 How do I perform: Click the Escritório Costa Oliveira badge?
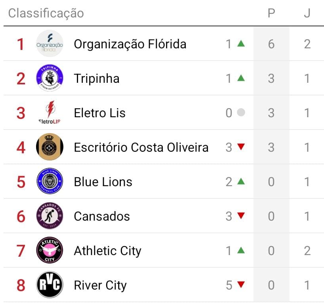[x=50, y=147]
